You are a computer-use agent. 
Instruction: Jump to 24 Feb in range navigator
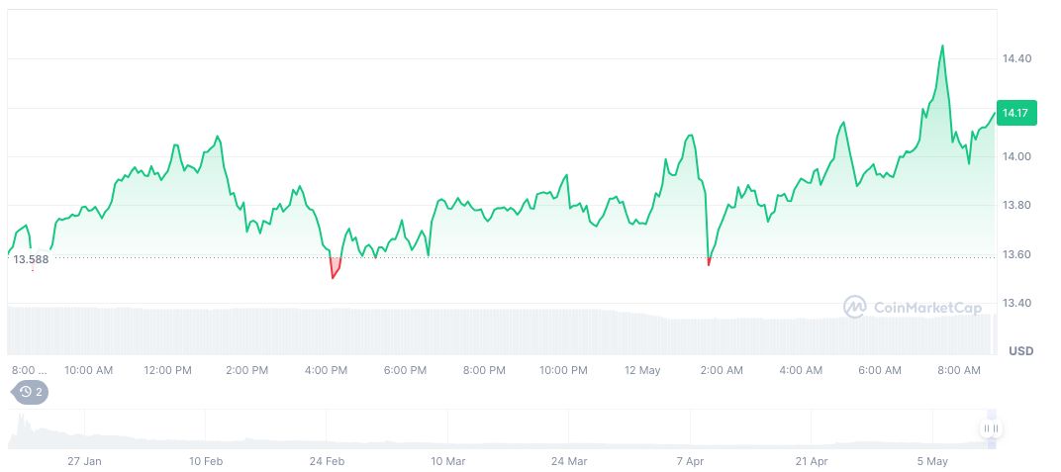pos(328,461)
